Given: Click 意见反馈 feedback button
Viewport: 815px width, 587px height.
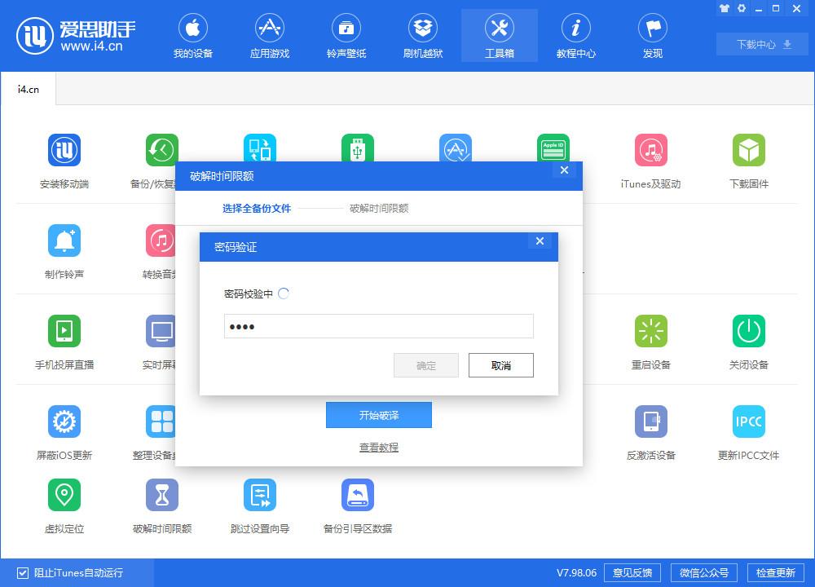Looking at the screenshot, I should click(x=632, y=573).
